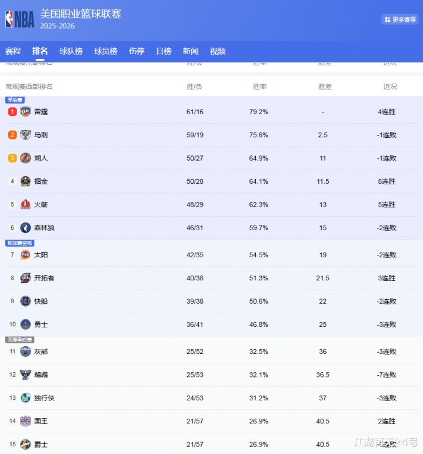Switch to the 日榜 tab
423x454 pixels.
tap(164, 51)
